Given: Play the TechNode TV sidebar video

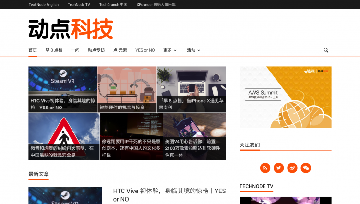Looking at the screenshot, I should pos(286,200).
